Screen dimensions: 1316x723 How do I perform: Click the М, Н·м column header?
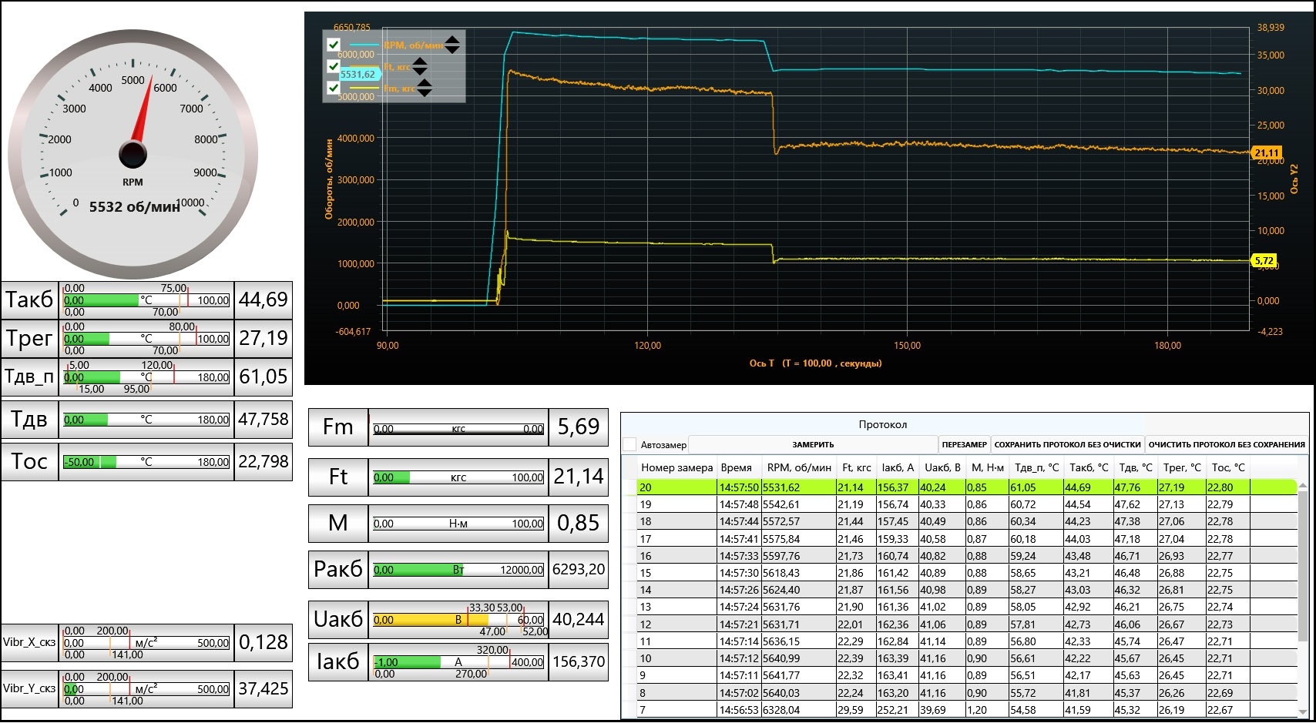[x=988, y=467]
